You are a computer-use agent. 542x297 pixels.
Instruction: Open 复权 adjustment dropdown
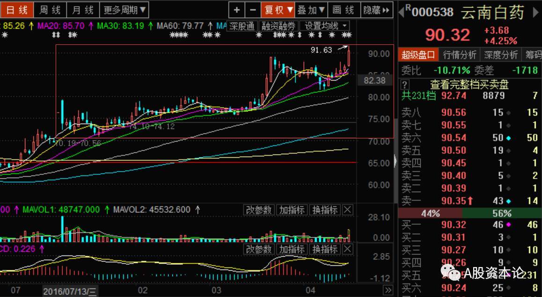pyautogui.click(x=278, y=10)
